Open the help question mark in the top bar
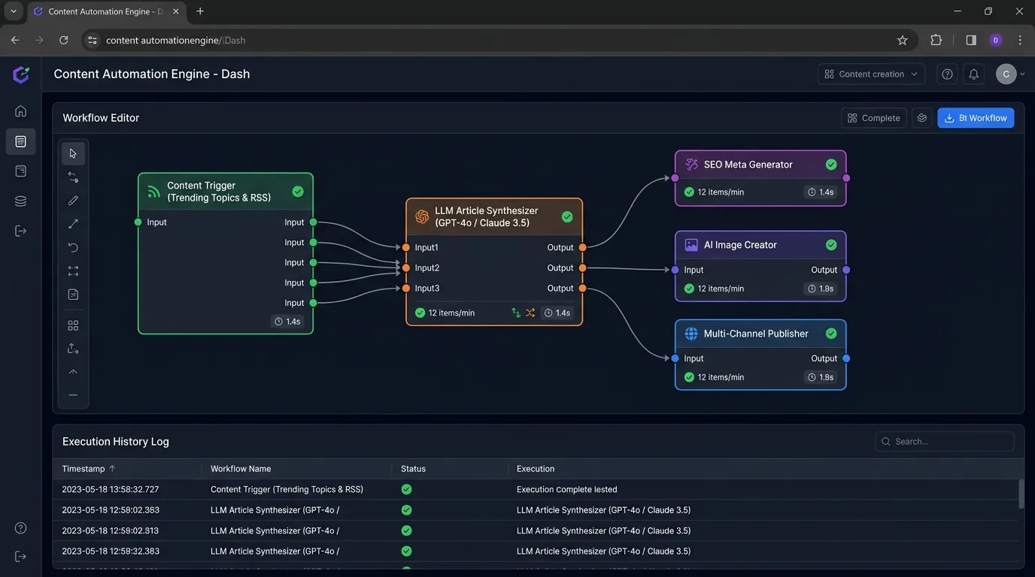 [947, 74]
